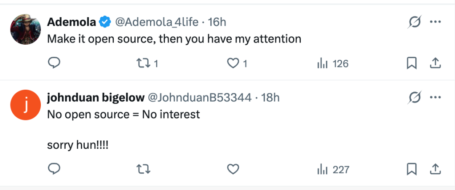Open the @Ademola_4life handle link
This screenshot has height=190, width=455.
(157, 22)
